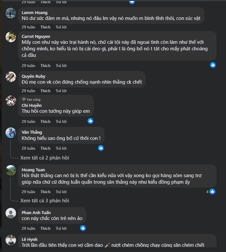226x252 pixels.
Task: Open Lamm Hoang's profile picture
Action: point(11,13)
